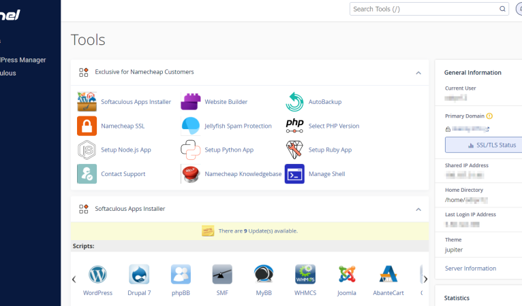Click the jupiter theme value
Image resolution: width=522 pixels, height=306 pixels.
click(454, 250)
